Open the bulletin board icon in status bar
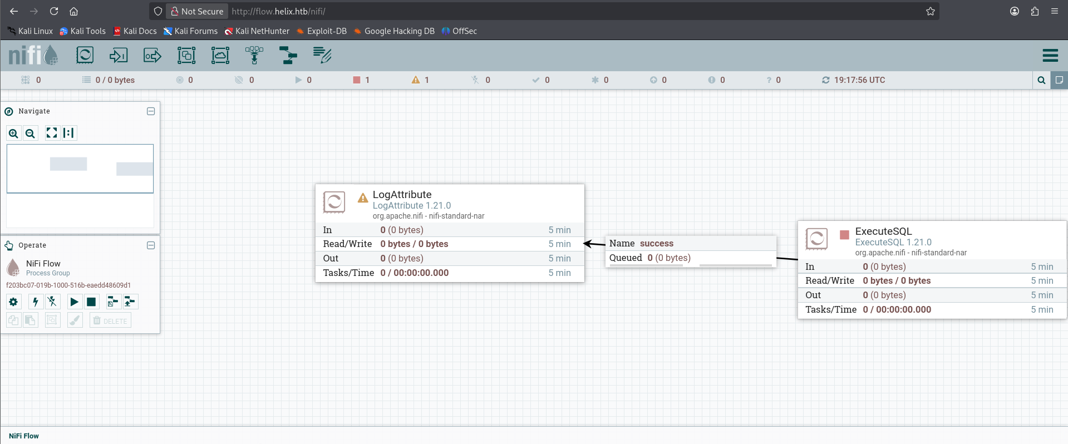 pyautogui.click(x=1059, y=80)
